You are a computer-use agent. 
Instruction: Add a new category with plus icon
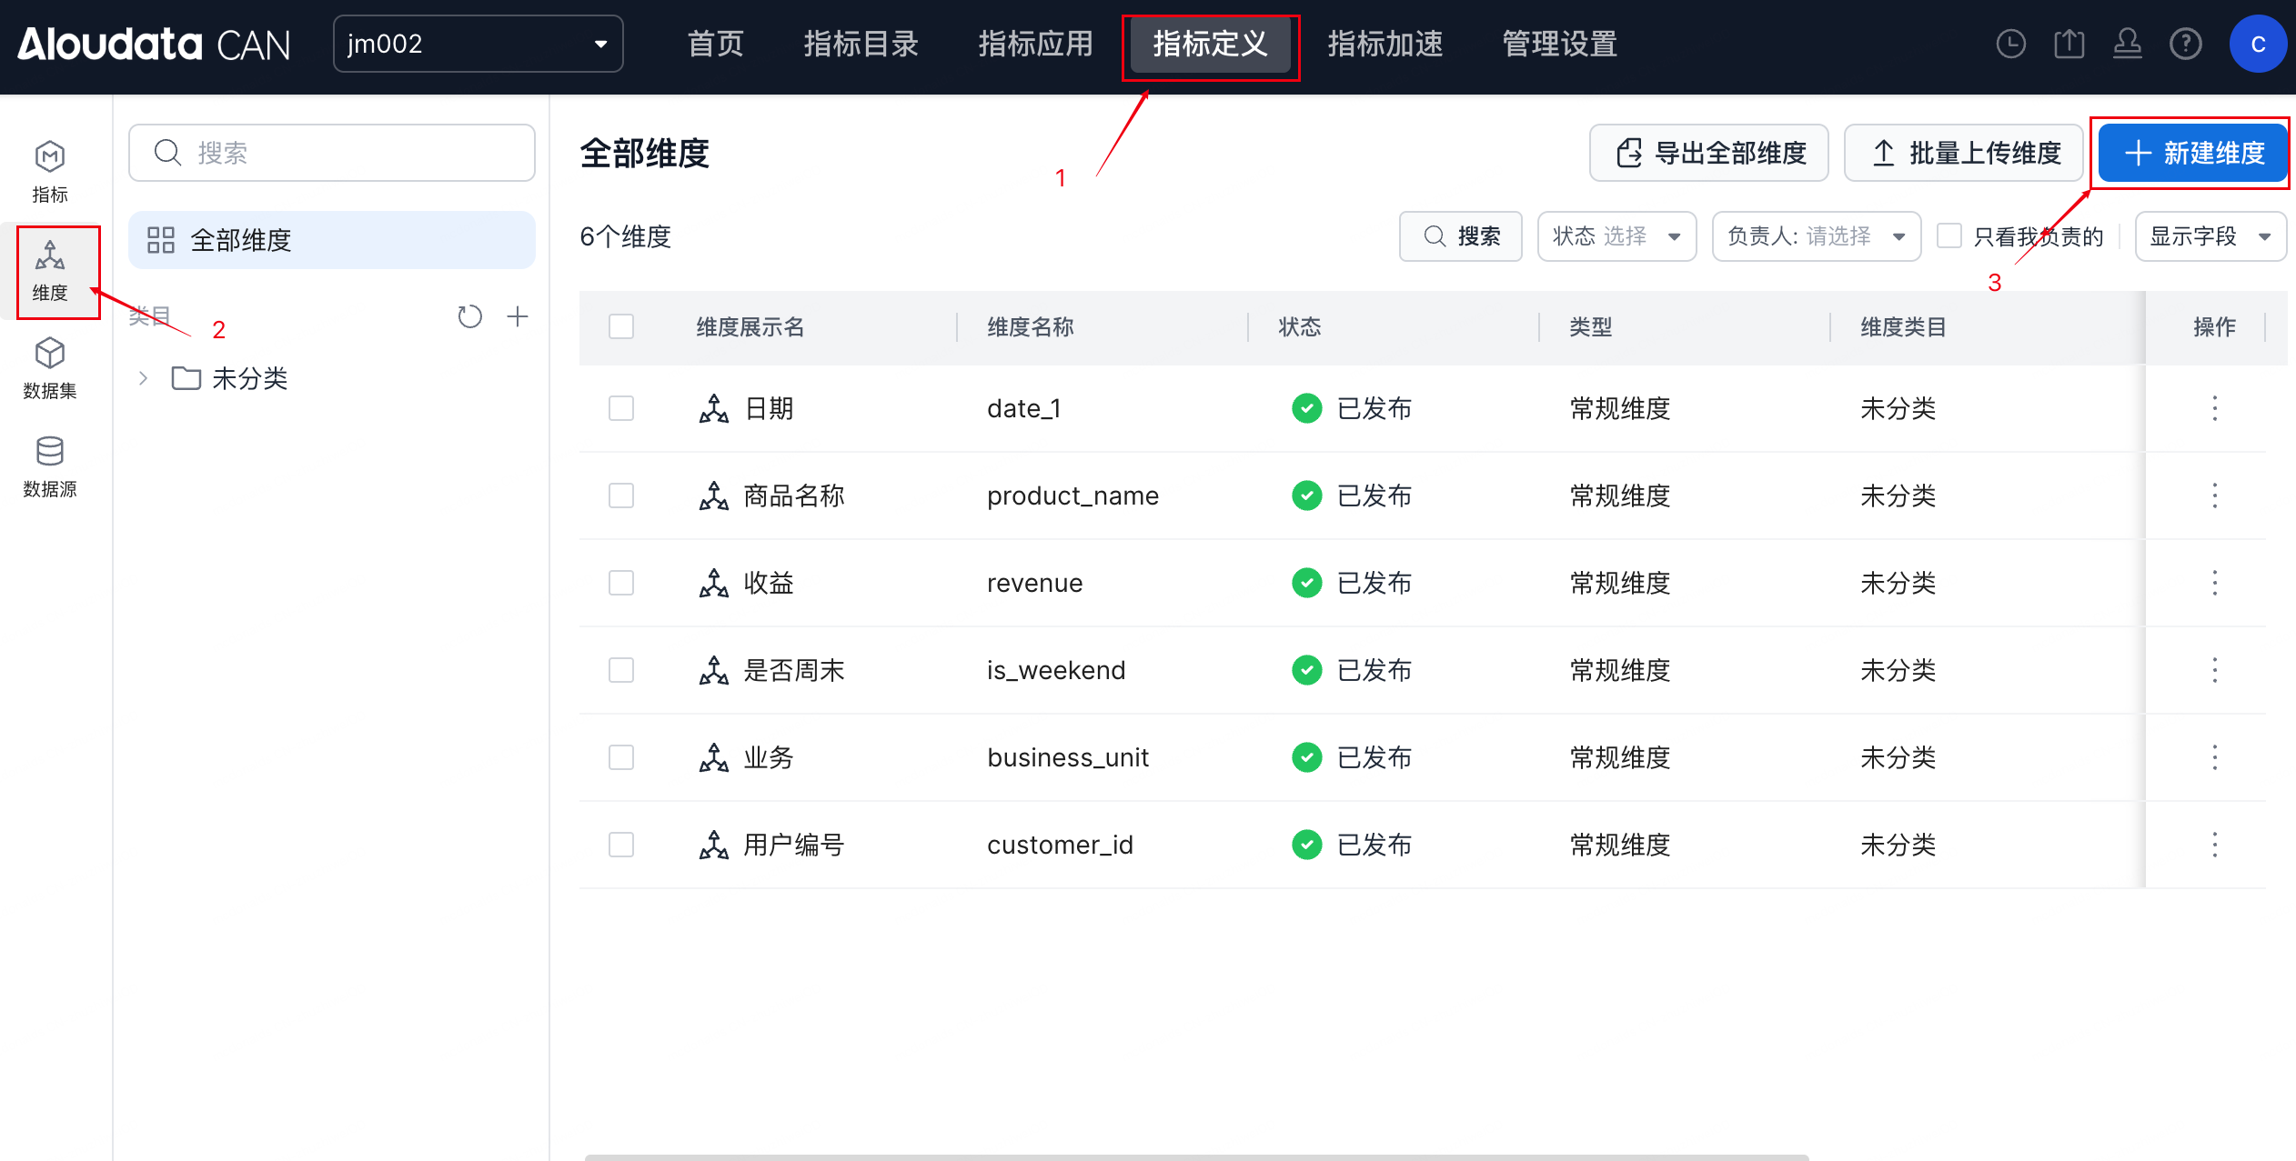[518, 316]
